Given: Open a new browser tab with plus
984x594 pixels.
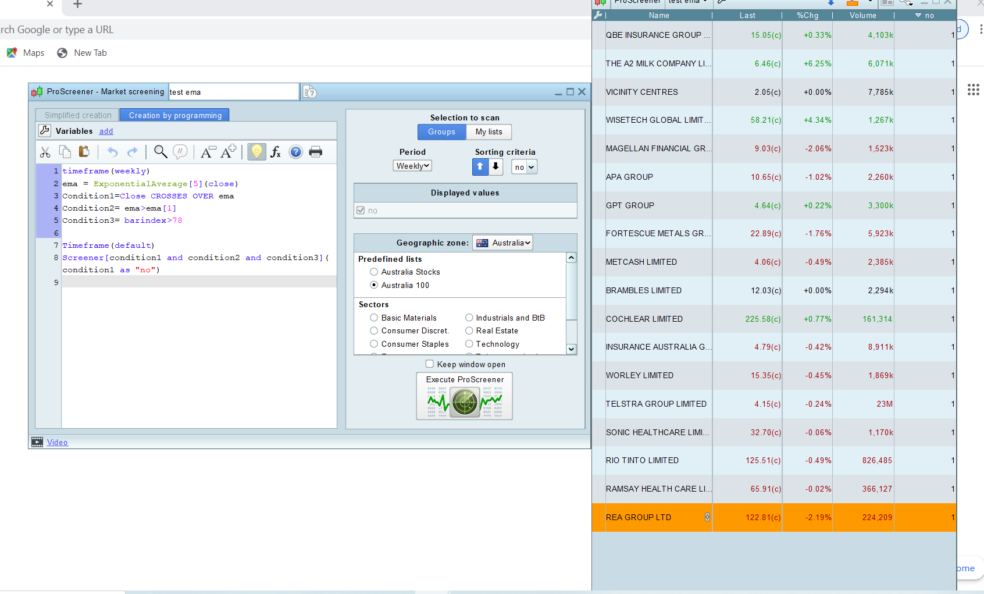Looking at the screenshot, I should tap(77, 5).
